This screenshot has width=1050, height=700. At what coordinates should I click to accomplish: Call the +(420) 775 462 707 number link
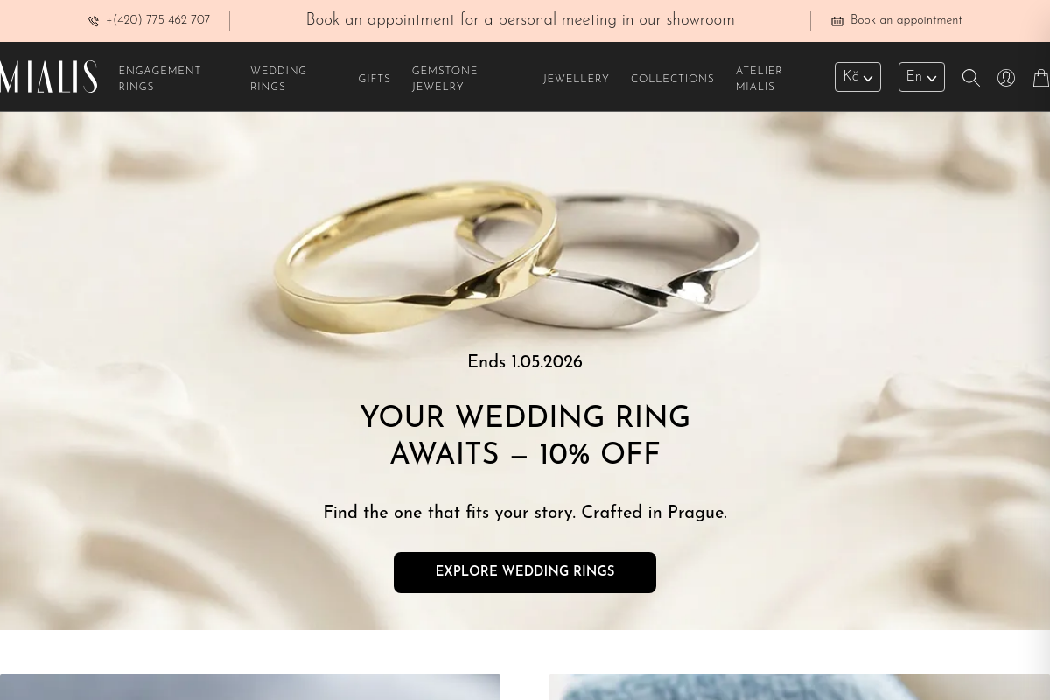coord(157,20)
